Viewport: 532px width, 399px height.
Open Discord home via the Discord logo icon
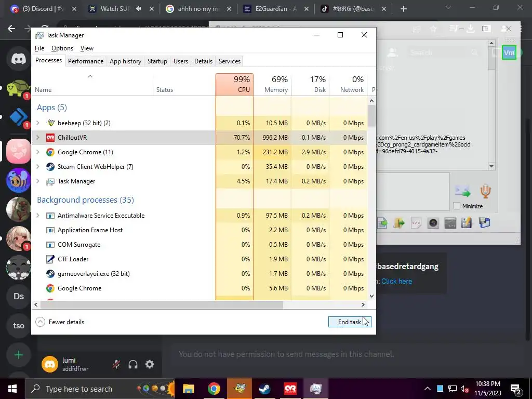pos(18,59)
